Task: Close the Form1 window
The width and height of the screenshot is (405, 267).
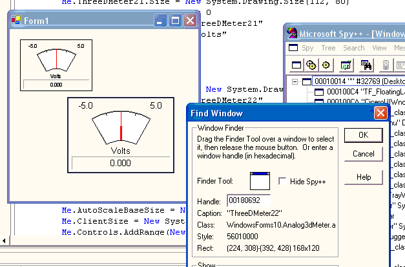Action: [190, 21]
